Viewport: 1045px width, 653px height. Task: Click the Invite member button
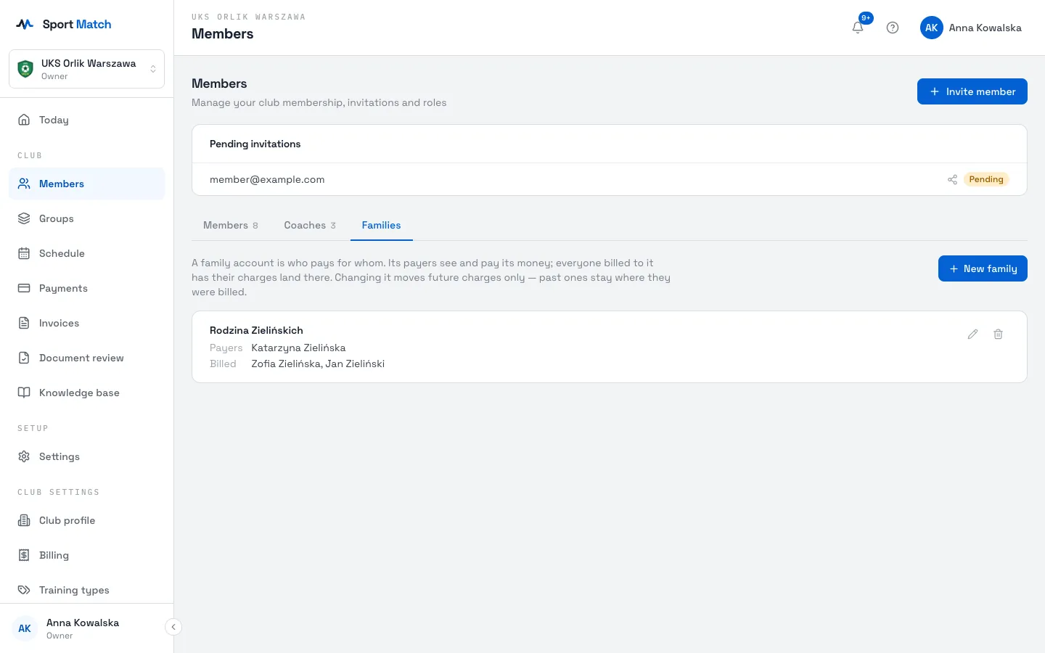[972, 91]
